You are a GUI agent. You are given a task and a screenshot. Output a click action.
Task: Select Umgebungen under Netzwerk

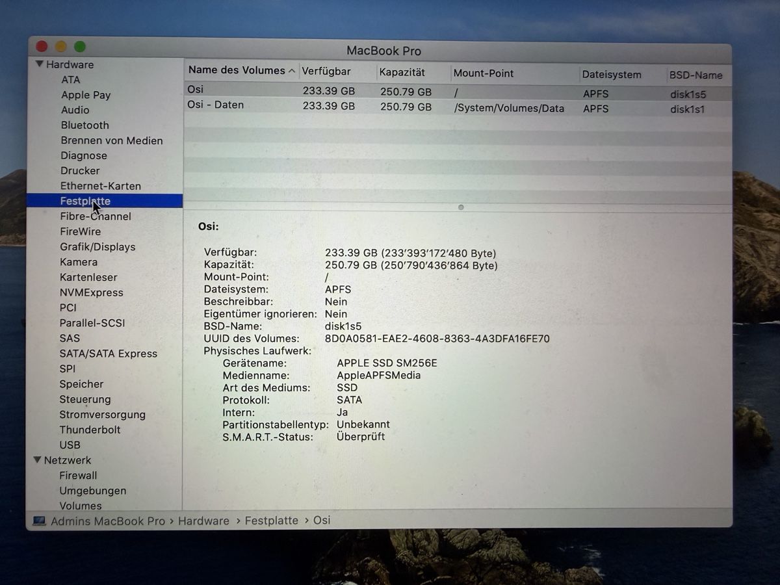pyautogui.click(x=93, y=491)
